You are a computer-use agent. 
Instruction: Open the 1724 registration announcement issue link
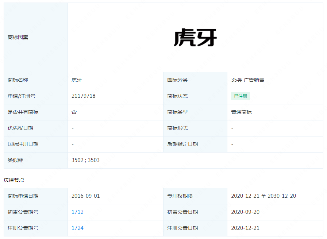(77, 228)
